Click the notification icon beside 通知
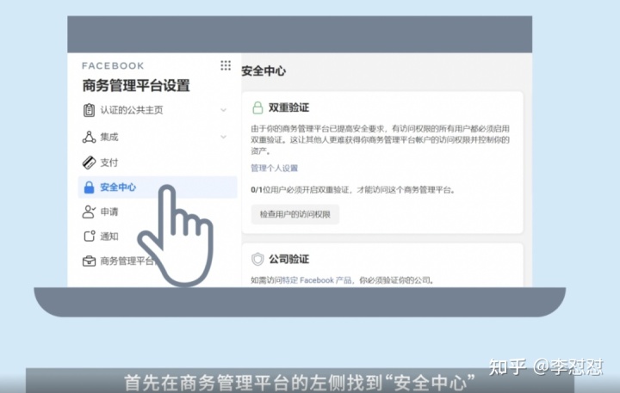This screenshot has height=393, width=620. pos(90,236)
